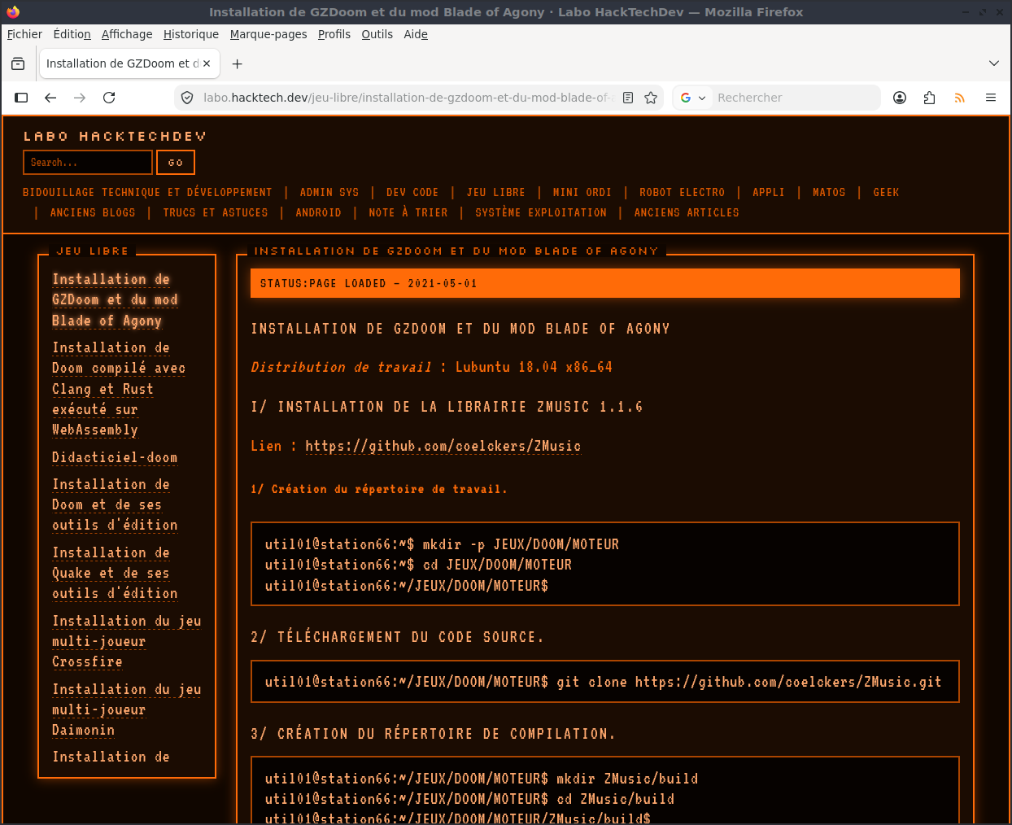Open the Affichage menu
Viewport: 1012px width, 825px height.
[x=127, y=34]
